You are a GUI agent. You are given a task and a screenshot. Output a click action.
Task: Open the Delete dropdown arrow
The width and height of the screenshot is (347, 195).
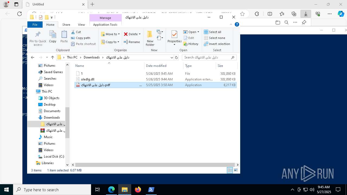(x=140, y=34)
